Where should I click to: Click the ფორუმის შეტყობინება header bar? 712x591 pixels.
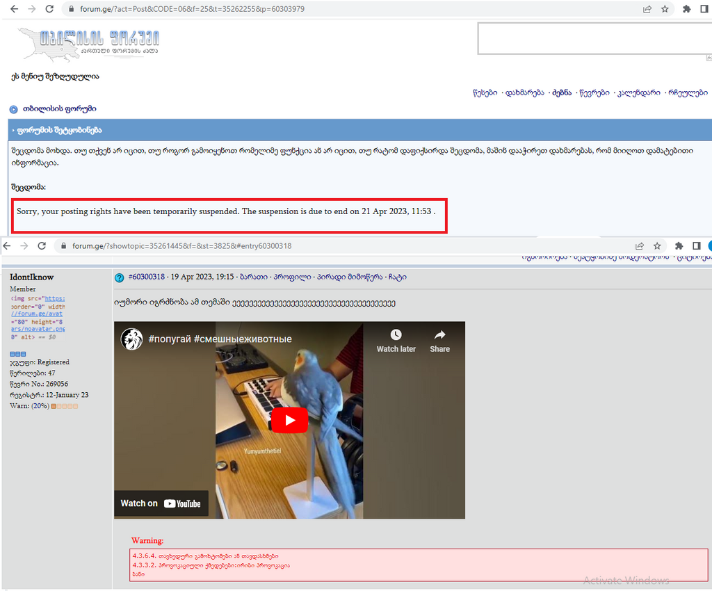(x=359, y=130)
